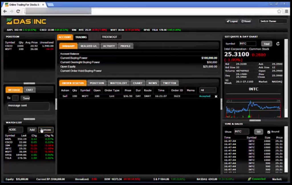Select the CSCO row in the Position panel
292x185 pixels.
pyautogui.click(x=29, y=46)
